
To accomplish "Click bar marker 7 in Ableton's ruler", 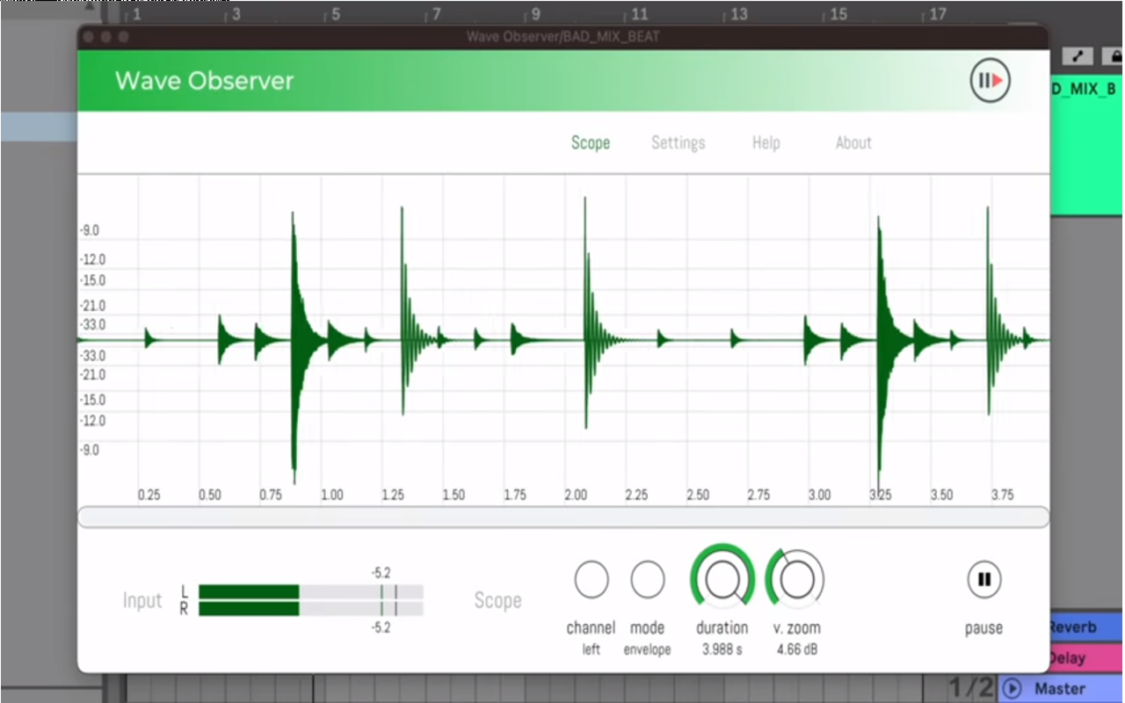I will (x=436, y=15).
